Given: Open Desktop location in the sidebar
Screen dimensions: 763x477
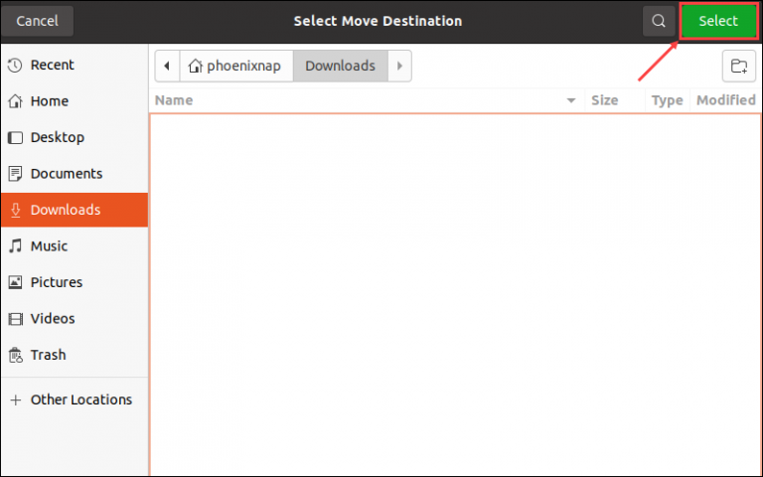Looking at the screenshot, I should pos(57,137).
